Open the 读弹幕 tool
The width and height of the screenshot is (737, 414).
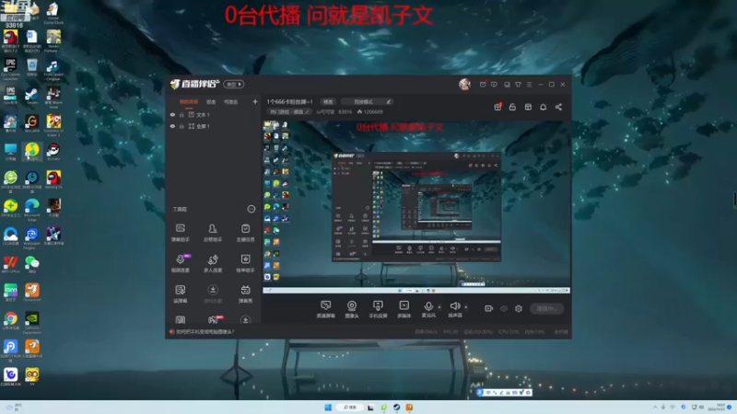pos(180,293)
